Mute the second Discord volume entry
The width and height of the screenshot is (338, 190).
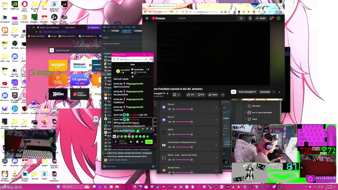(x=169, y=122)
